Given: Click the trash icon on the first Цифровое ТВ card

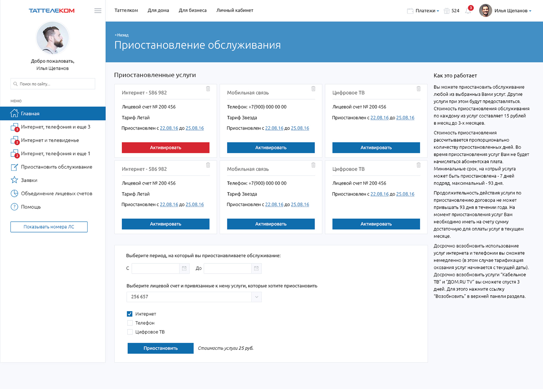Looking at the screenshot, I should pos(418,89).
